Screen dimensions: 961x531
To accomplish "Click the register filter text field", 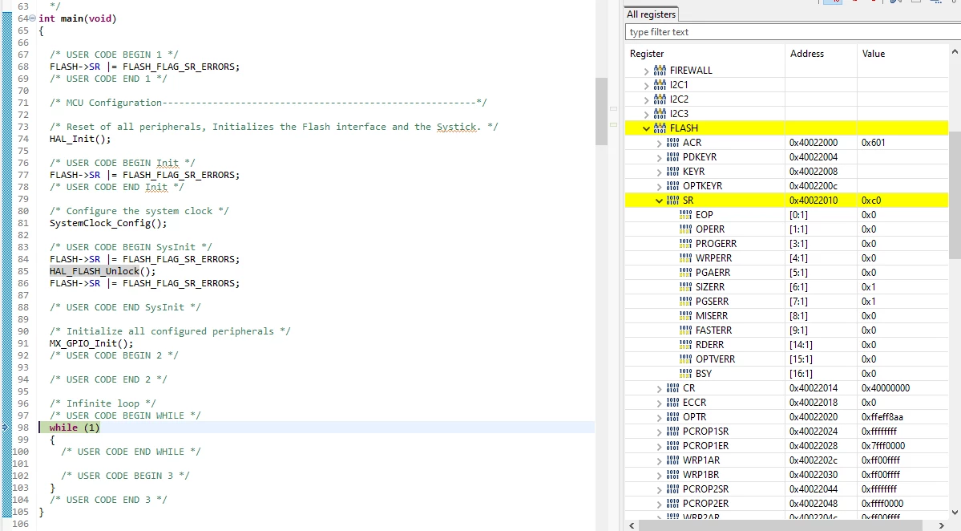I will pyautogui.click(x=793, y=32).
